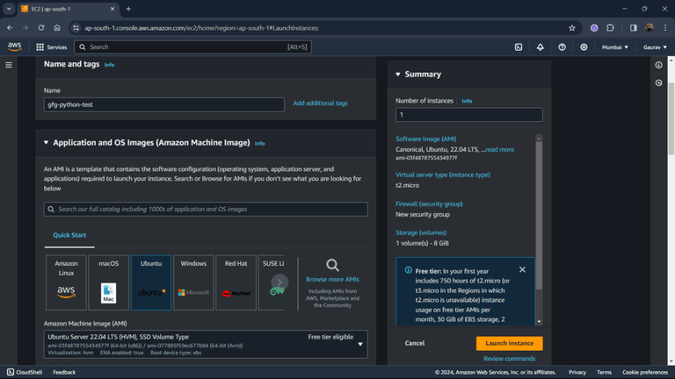The image size is (675, 379).
Task: Open the hexagon icon below info icon
Action: click(x=658, y=82)
